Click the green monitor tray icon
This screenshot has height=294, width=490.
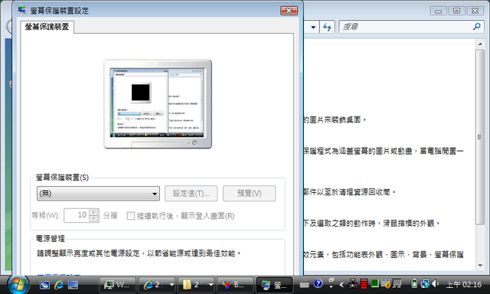click(x=374, y=283)
